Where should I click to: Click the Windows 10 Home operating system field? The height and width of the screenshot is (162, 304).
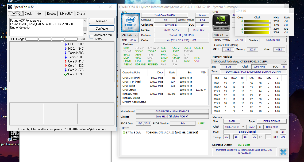click(244, 151)
